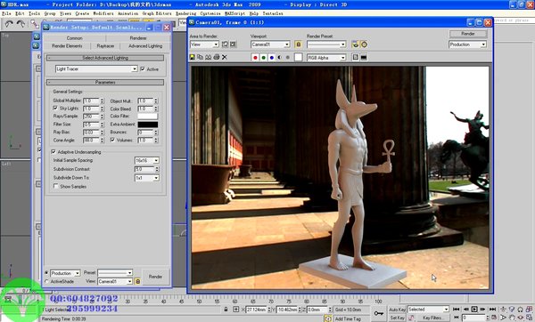This screenshot has height=322, width=535.
Task: Click Edit Region icon in render window
Action: click(226, 44)
